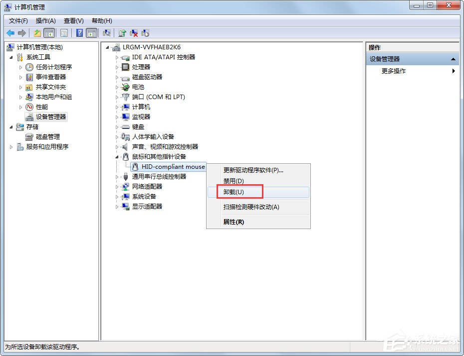464x356 pixels.
Task: Collapse the 系统工具 tree node
Action: 11,57
